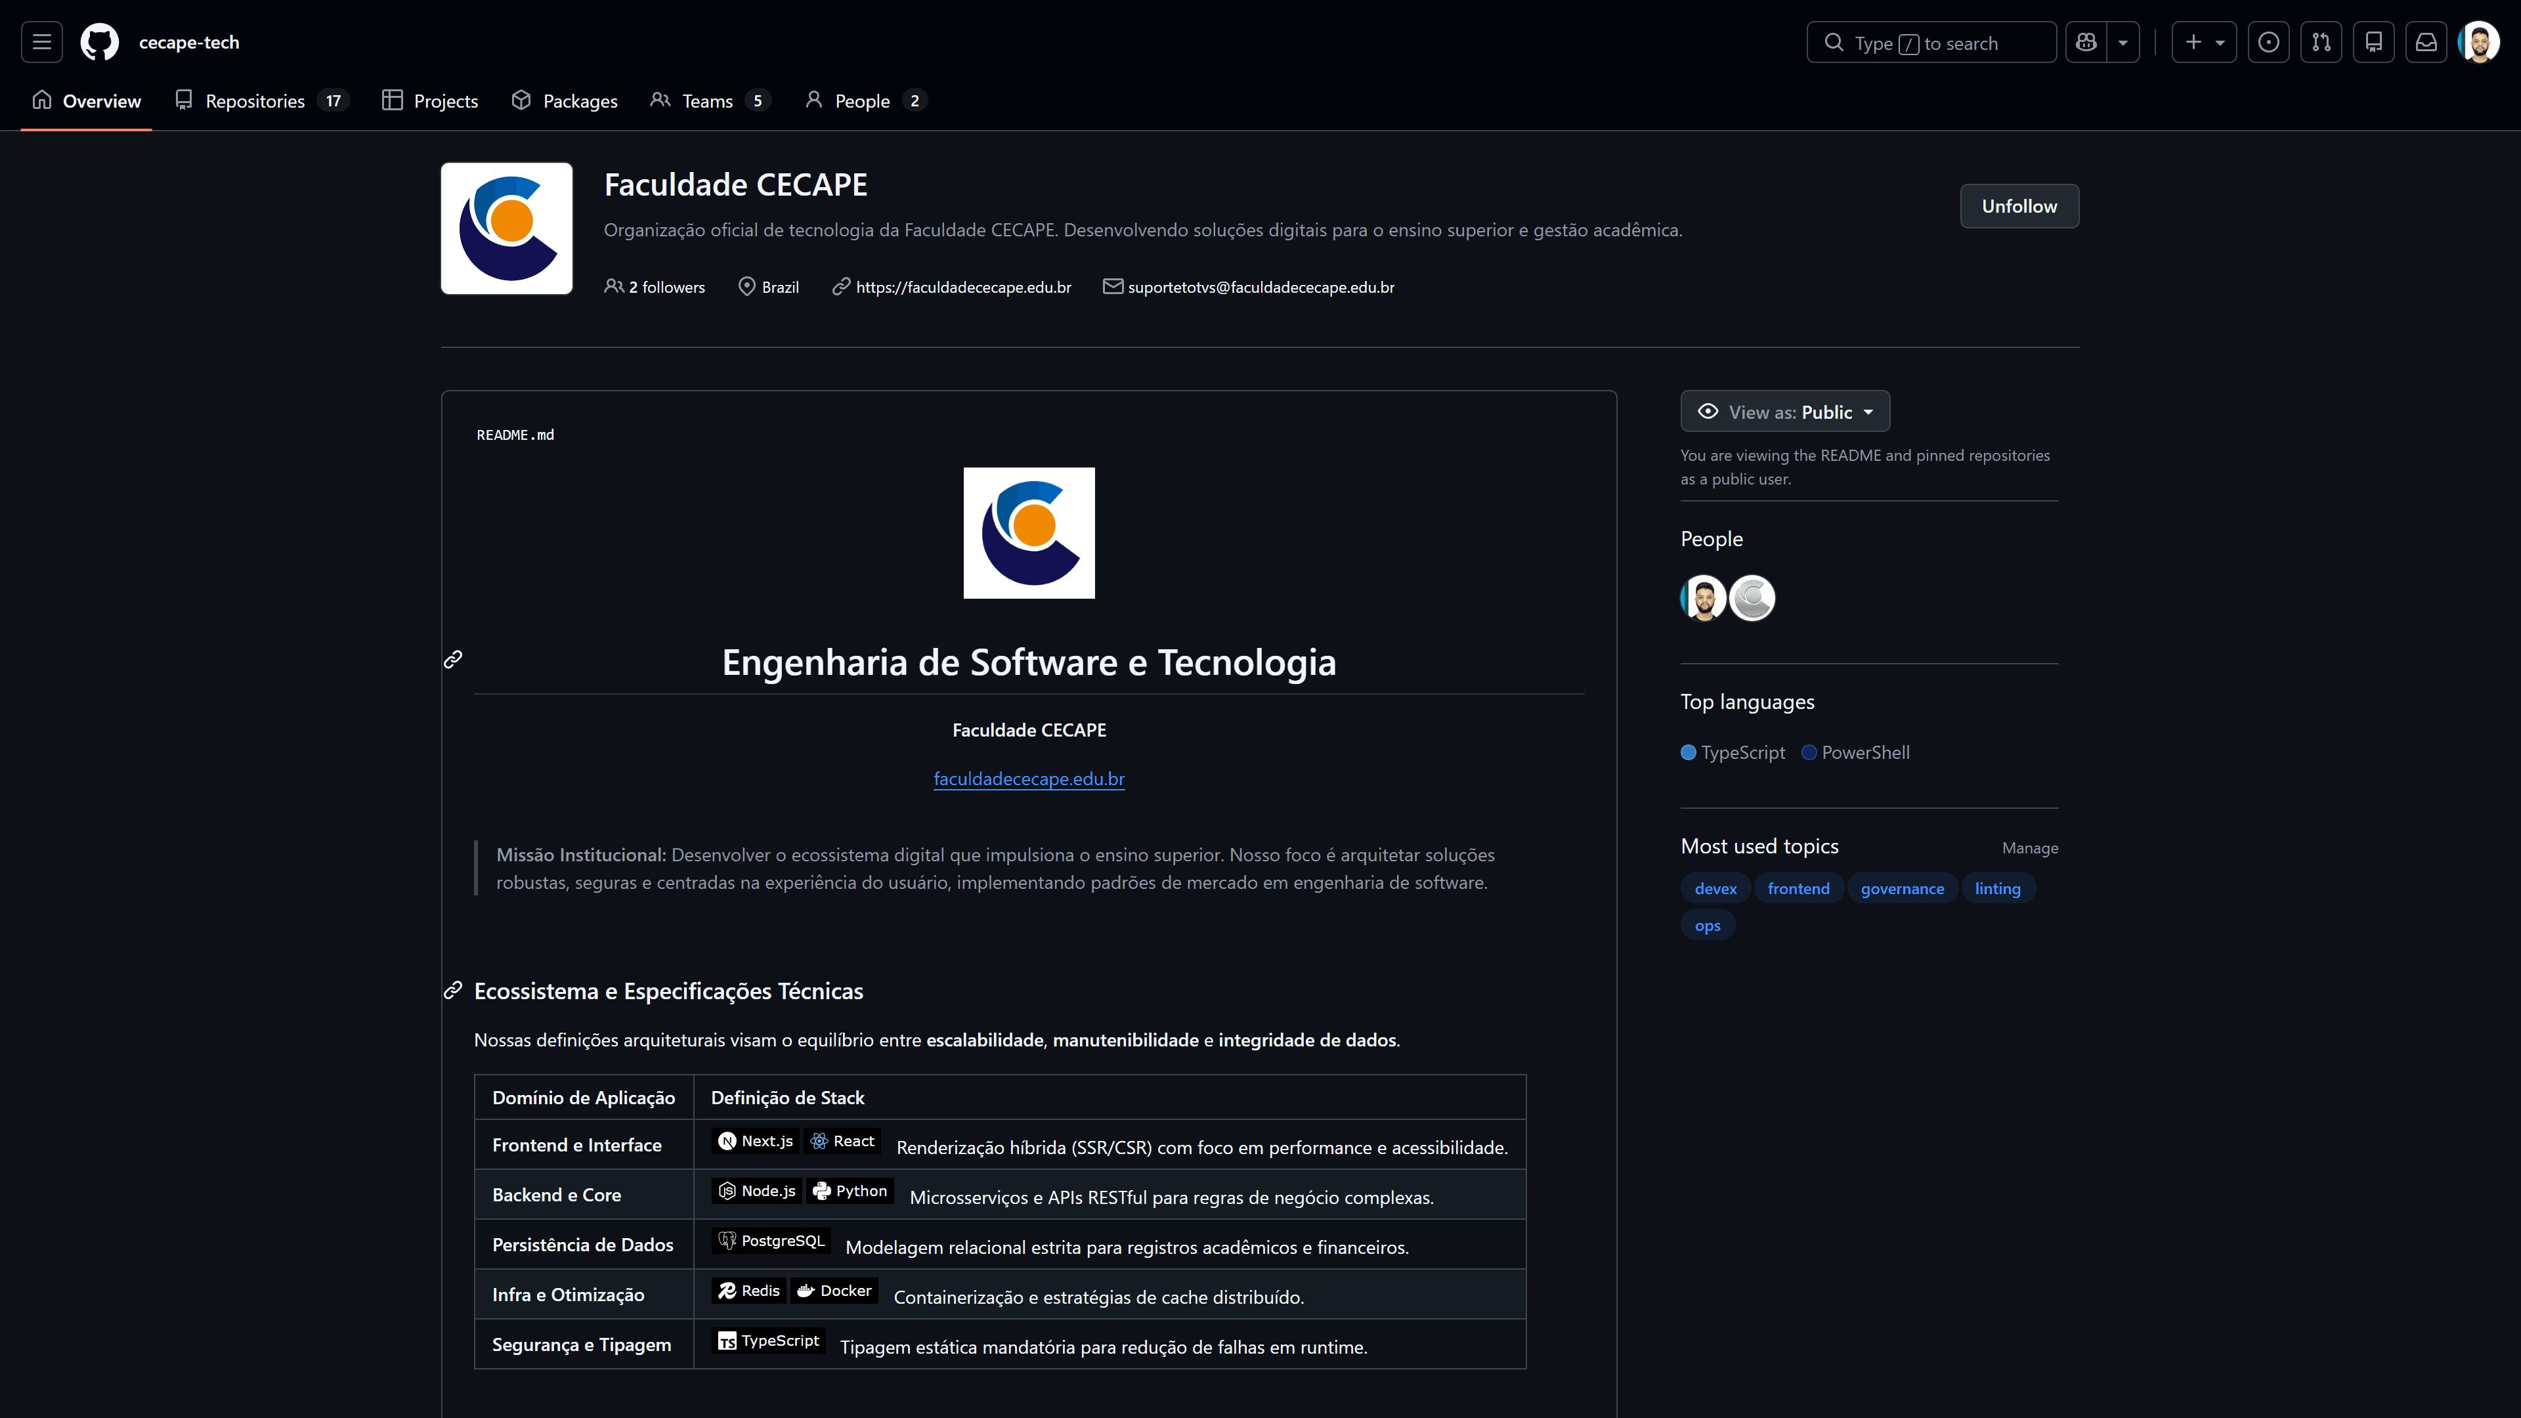Navigate home via the GitHub logo
The width and height of the screenshot is (2521, 1418).
tap(98, 42)
